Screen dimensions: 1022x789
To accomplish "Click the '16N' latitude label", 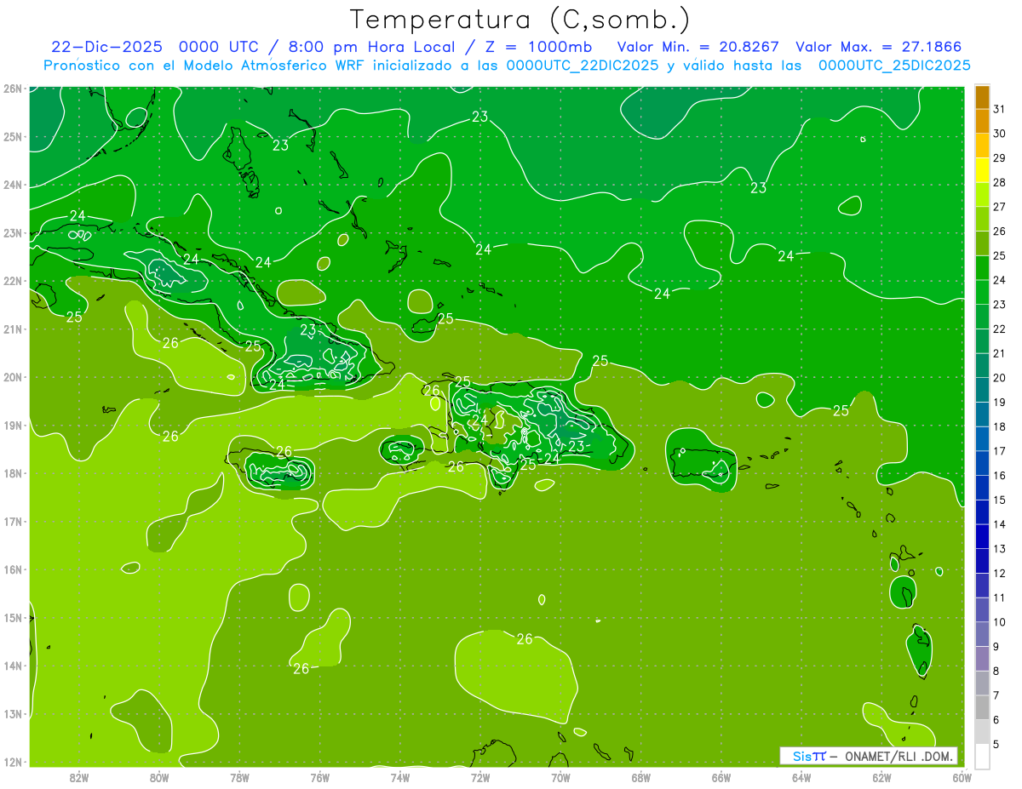I will 13,569.
